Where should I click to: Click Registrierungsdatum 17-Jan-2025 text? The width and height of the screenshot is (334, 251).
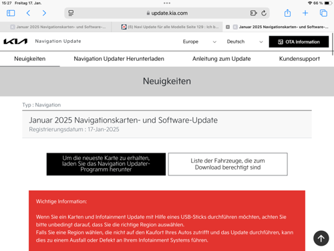74,129
